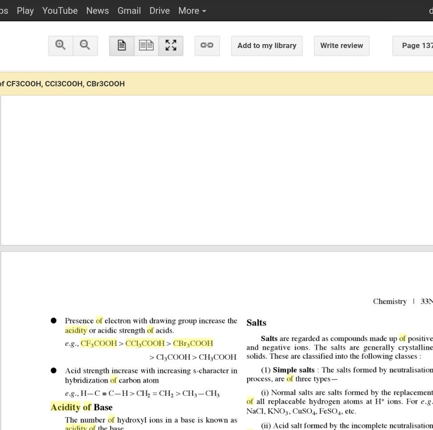
Task: Click the Write review button
Action: point(341,45)
